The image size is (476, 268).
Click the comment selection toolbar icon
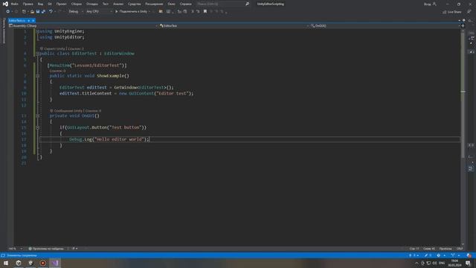tap(193, 12)
